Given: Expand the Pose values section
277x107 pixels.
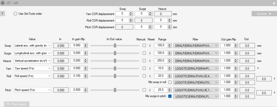Looking at the screenshot, I should click(17, 104).
